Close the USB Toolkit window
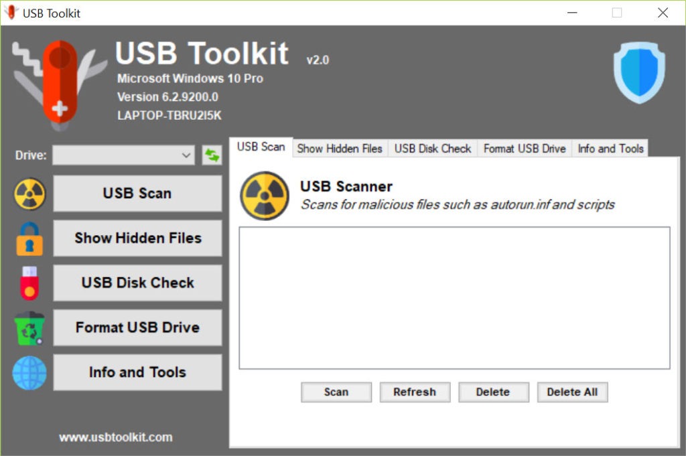The height and width of the screenshot is (456, 686). pos(663,13)
